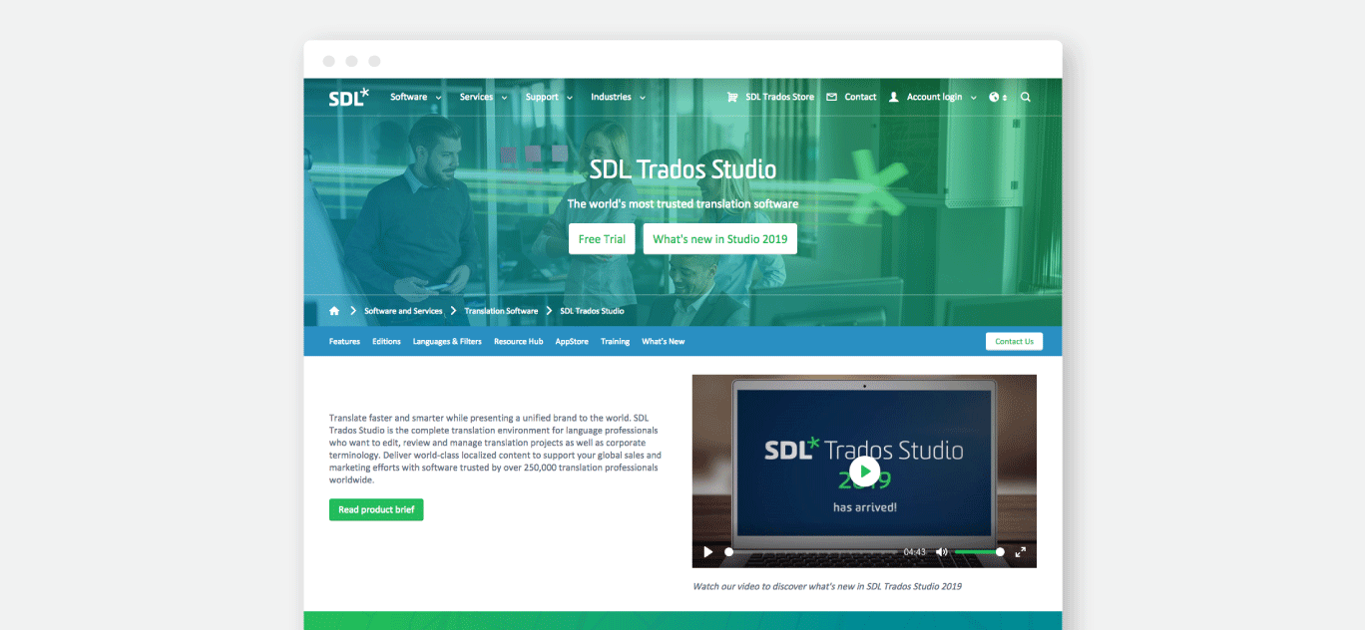The height and width of the screenshot is (630, 1365).
Task: Open the Read product brief button
Action: tap(376, 509)
